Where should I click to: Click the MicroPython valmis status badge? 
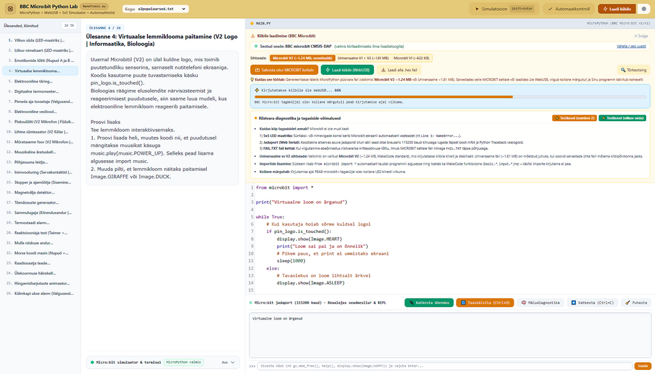click(x=184, y=362)
